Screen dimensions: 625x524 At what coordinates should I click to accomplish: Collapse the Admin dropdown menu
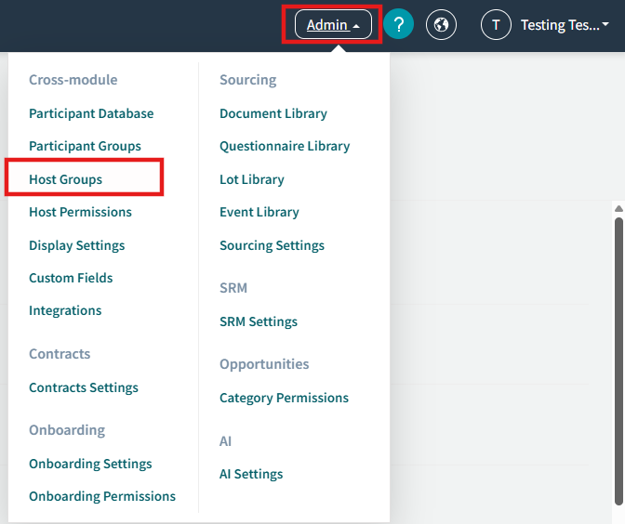333,25
